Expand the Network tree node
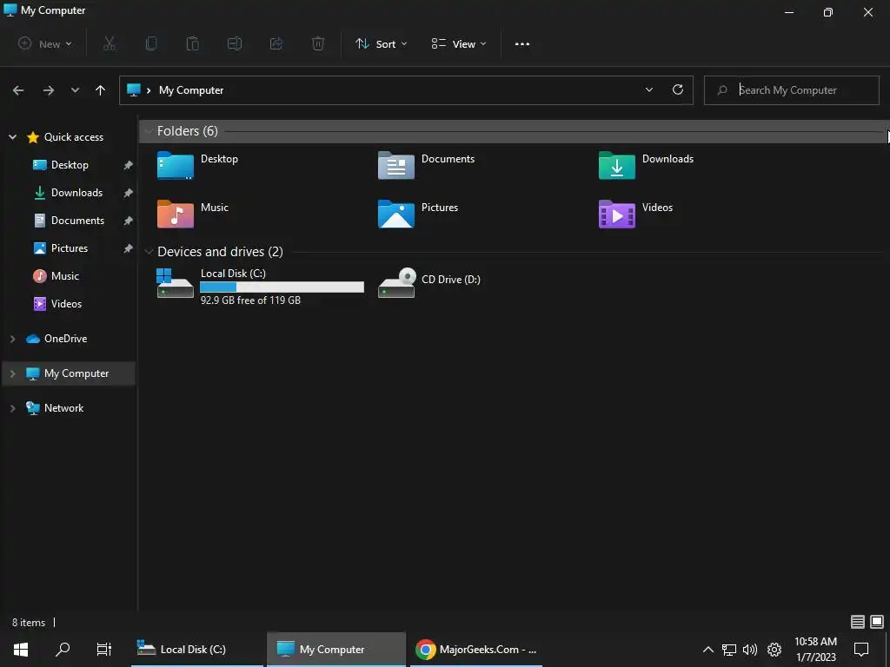The width and height of the screenshot is (890, 667). [12, 408]
